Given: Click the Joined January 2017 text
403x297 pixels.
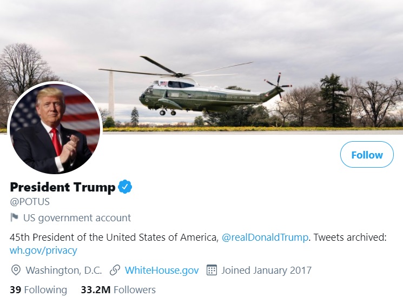Looking at the screenshot, I should coord(266,270).
